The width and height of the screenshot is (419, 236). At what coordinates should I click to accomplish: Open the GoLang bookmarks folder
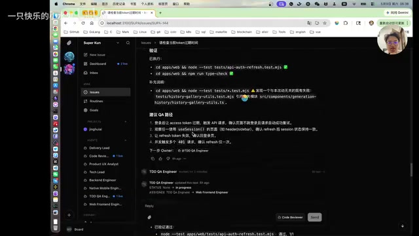point(92,32)
